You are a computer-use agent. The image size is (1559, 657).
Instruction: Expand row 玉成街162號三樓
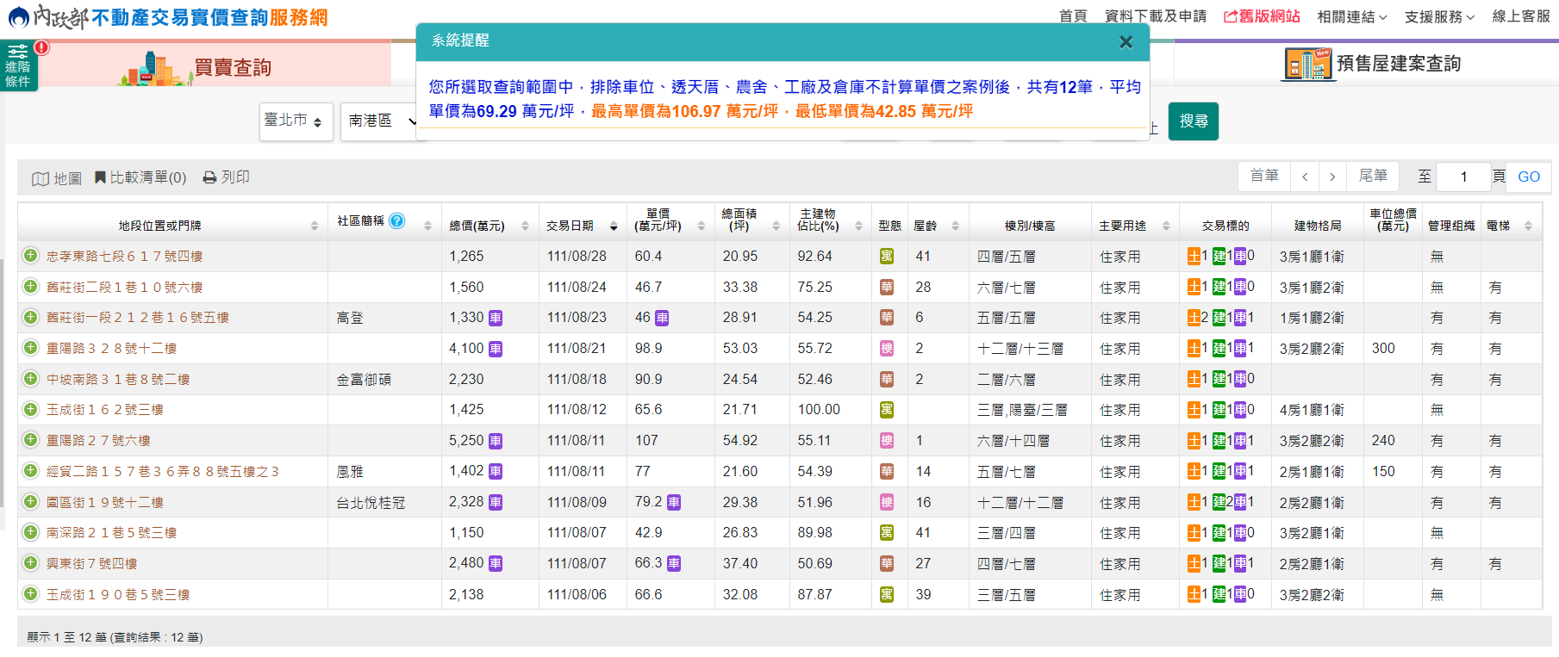(31, 409)
